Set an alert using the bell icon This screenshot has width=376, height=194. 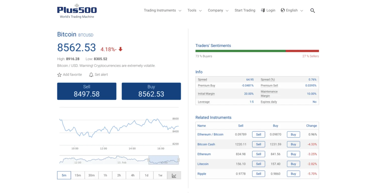pos(91,74)
